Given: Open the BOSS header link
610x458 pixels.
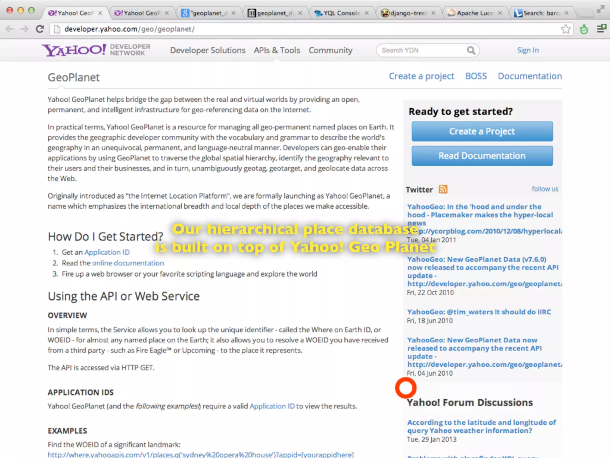Looking at the screenshot, I should click(x=476, y=76).
